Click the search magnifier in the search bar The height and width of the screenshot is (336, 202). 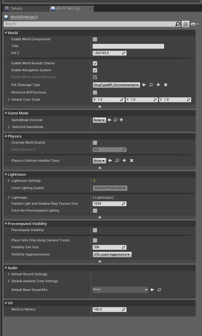coord(177,24)
